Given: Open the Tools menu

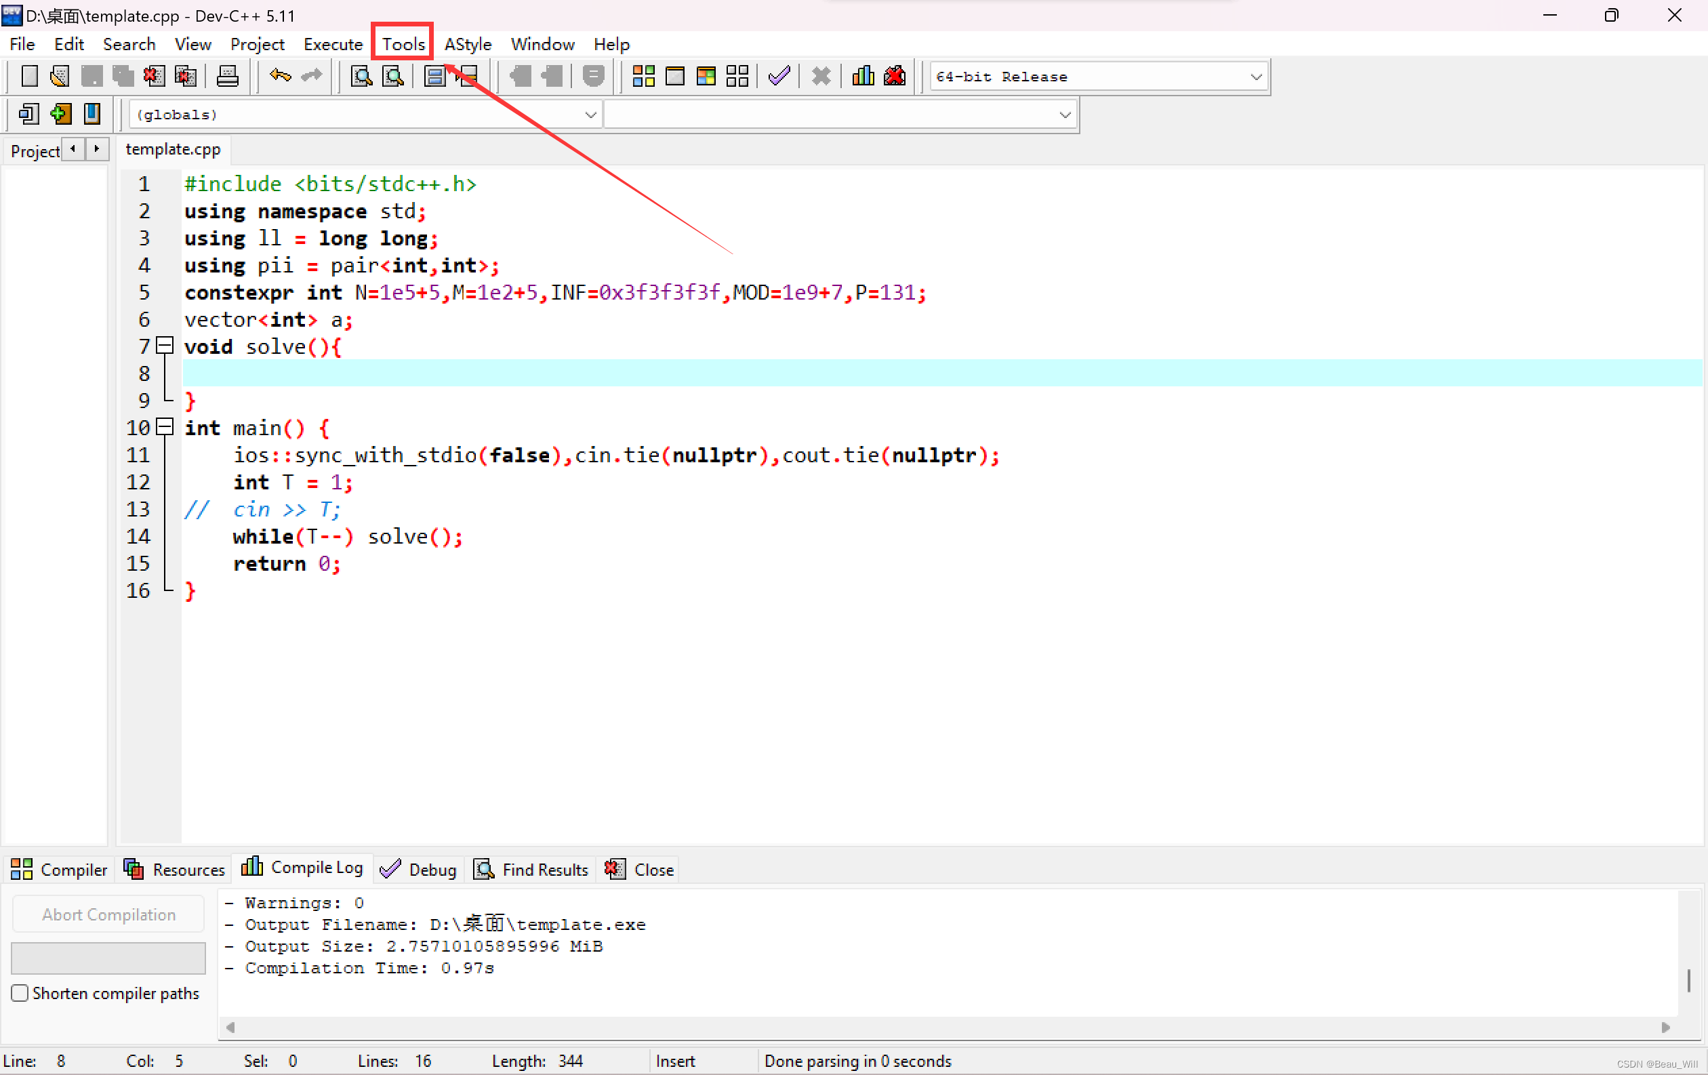Looking at the screenshot, I should (x=403, y=44).
